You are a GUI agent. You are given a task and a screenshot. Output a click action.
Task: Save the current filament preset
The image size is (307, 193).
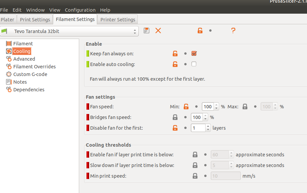click(146, 31)
